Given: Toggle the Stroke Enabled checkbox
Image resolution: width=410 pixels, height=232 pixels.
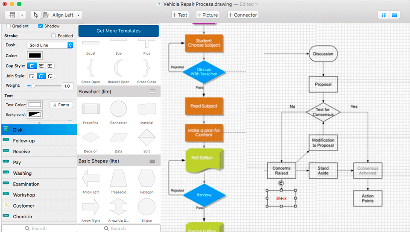Looking at the screenshot, I should point(54,36).
